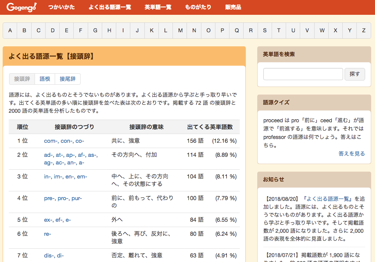Select letter Y in the alphabet bar
The width and height of the screenshot is (375, 262).
click(350, 31)
